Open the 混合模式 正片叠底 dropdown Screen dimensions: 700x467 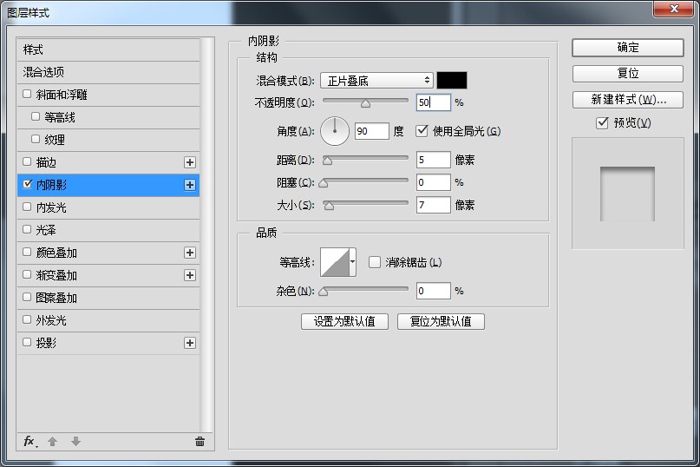(x=376, y=81)
